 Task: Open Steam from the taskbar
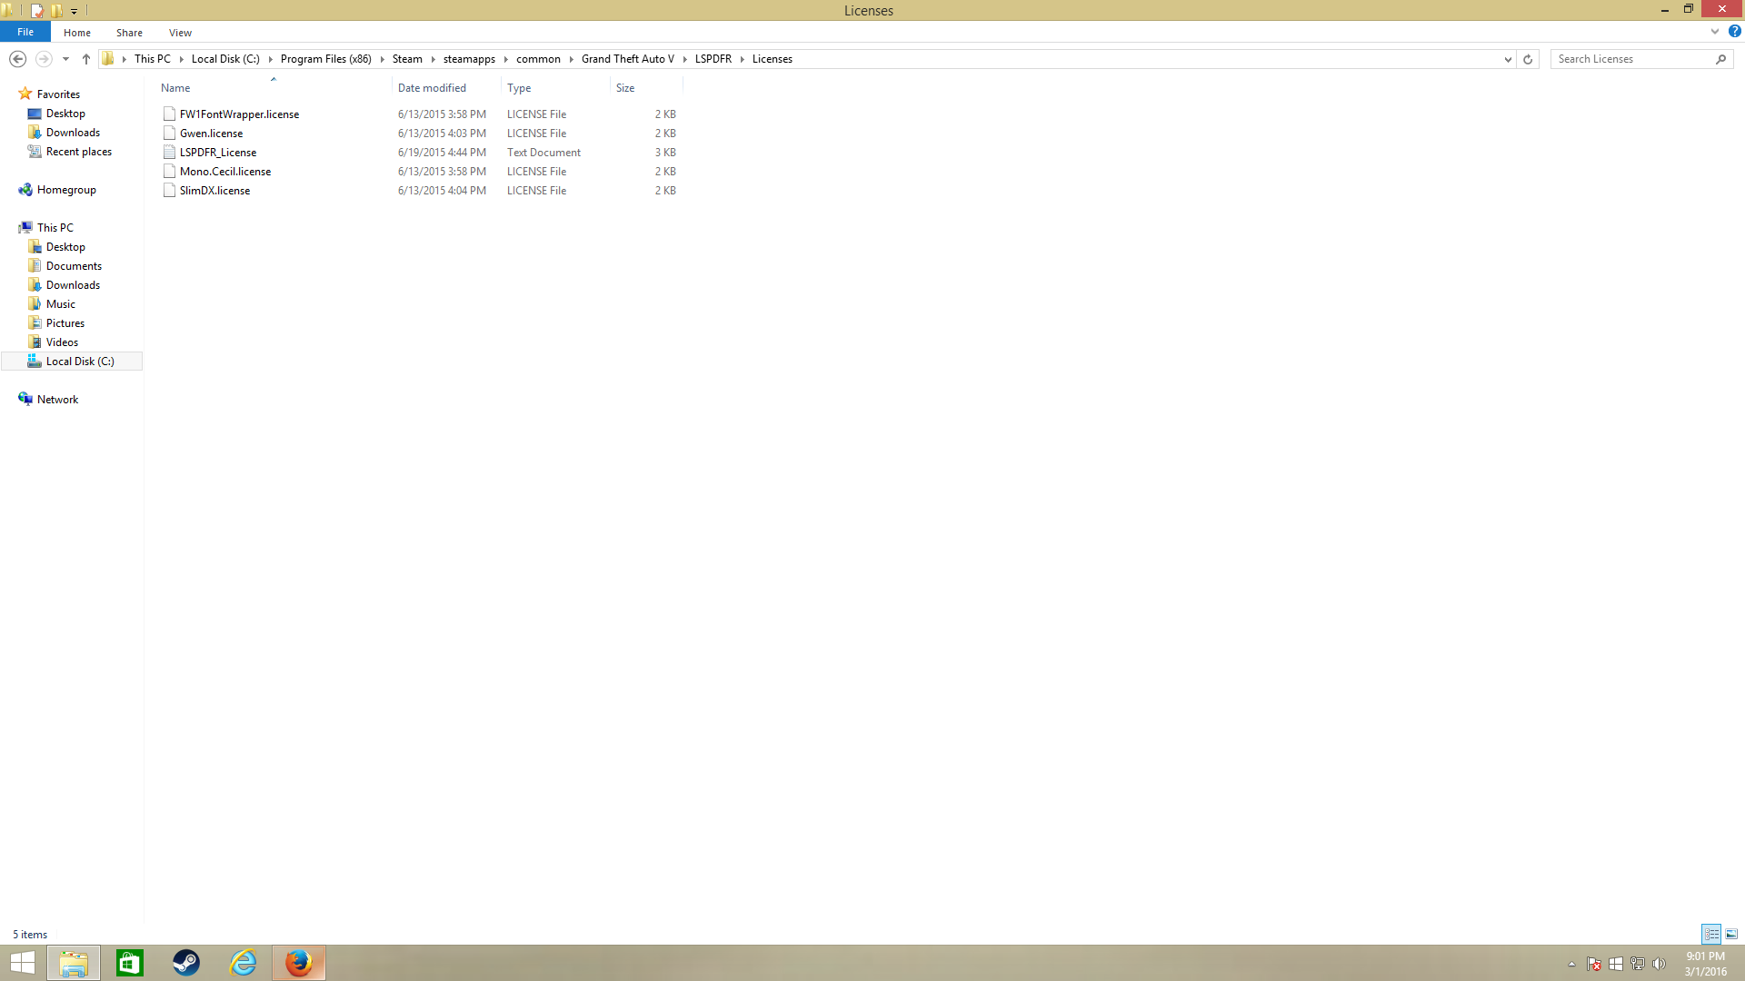186,963
